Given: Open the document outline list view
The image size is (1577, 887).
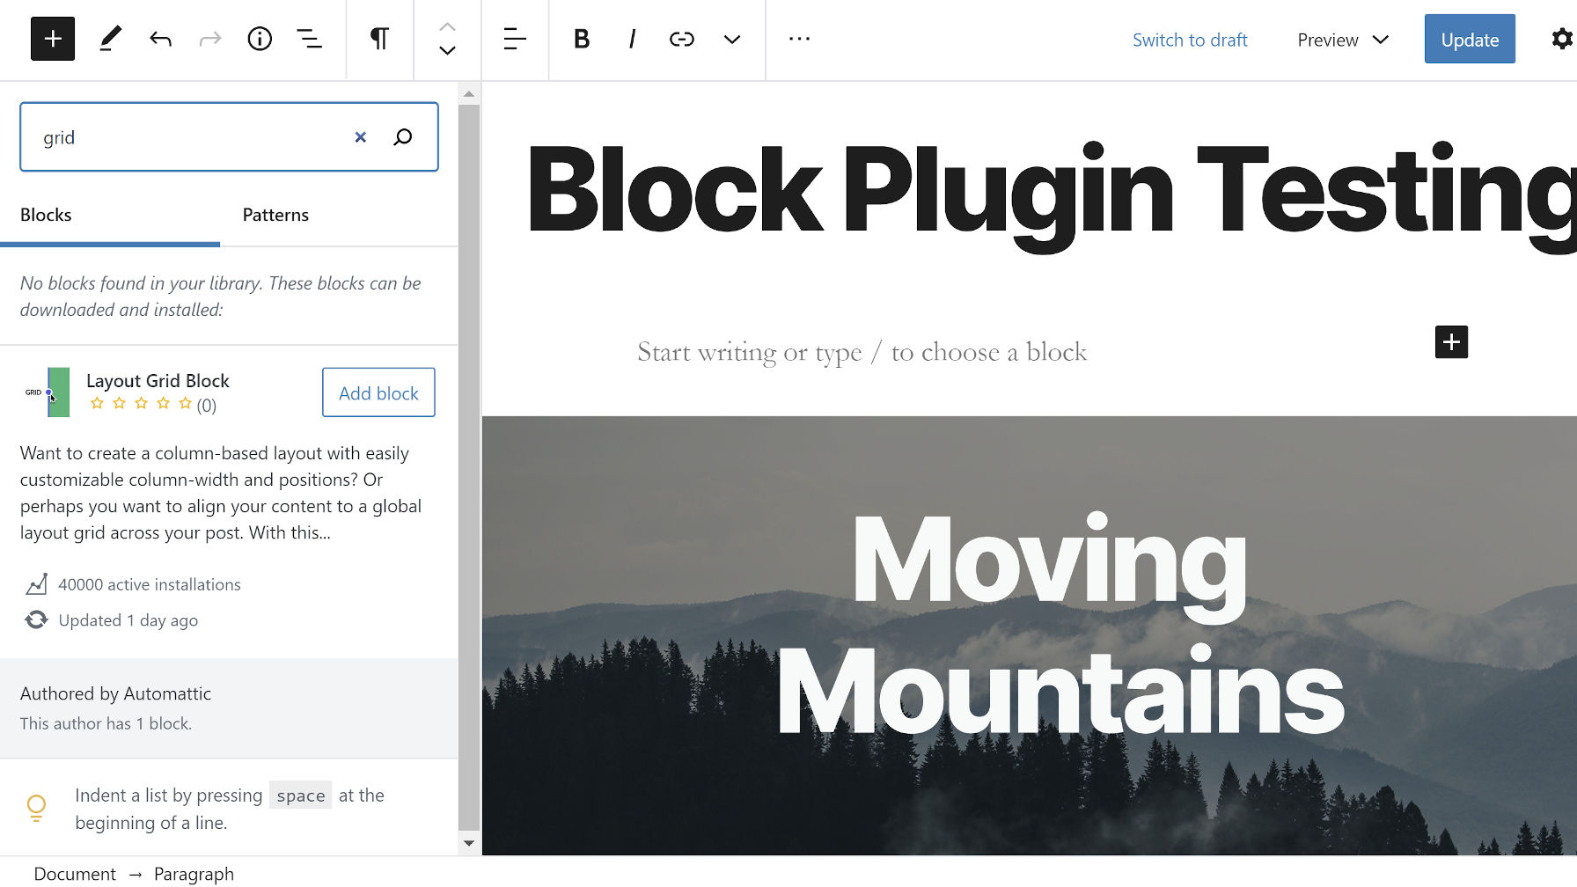Looking at the screenshot, I should (310, 39).
